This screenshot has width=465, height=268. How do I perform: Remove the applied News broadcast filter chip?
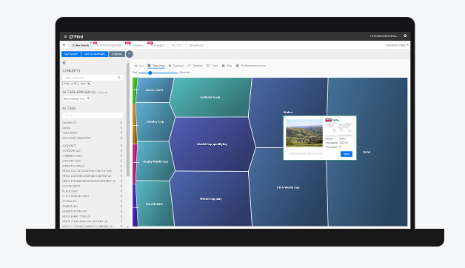coord(88,98)
